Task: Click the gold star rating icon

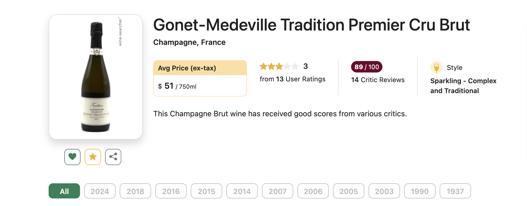Action: point(93,157)
